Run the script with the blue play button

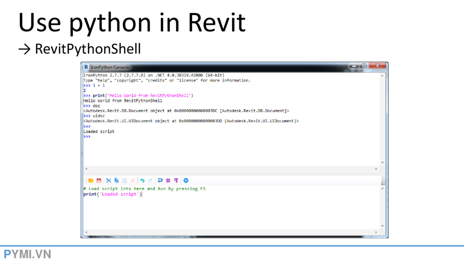pyautogui.click(x=186, y=180)
